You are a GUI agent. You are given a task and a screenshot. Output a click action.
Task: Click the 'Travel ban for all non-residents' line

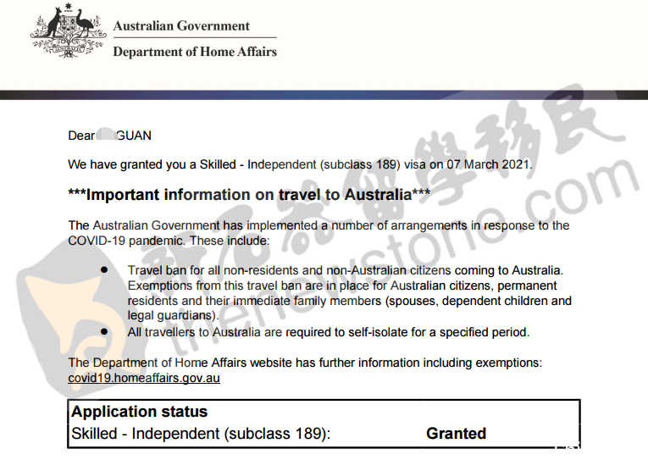pyautogui.click(x=346, y=270)
